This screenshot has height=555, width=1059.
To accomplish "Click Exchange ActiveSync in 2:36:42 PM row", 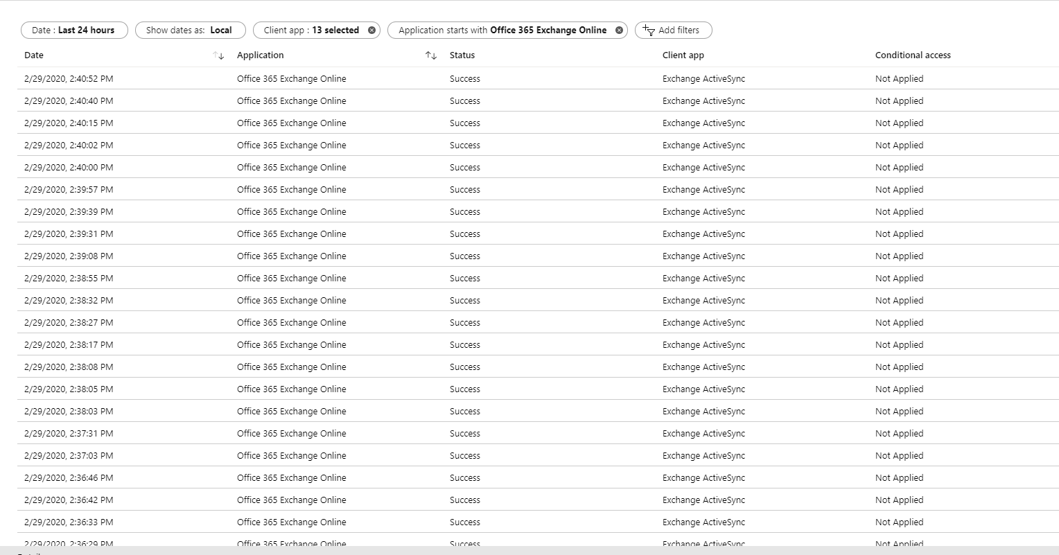I will pos(703,500).
